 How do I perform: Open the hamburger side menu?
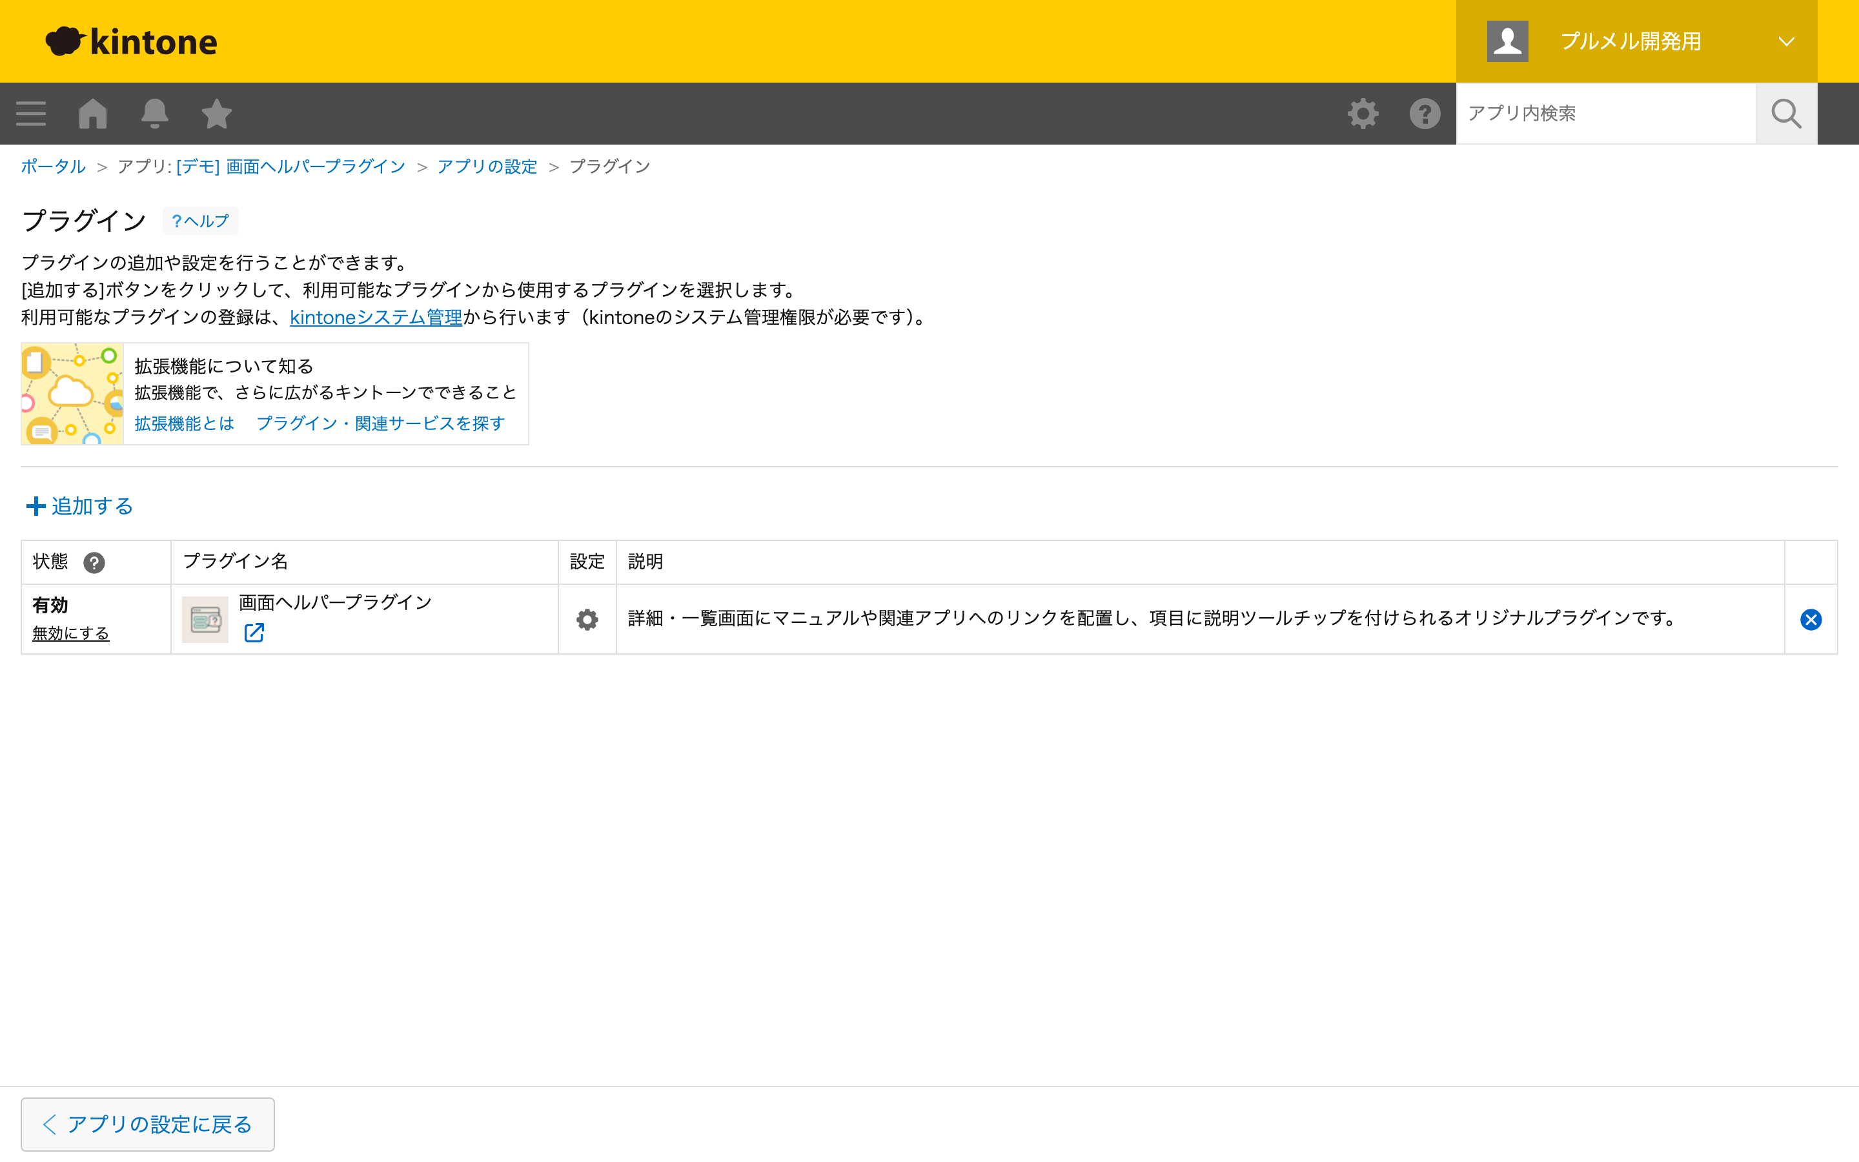click(31, 114)
